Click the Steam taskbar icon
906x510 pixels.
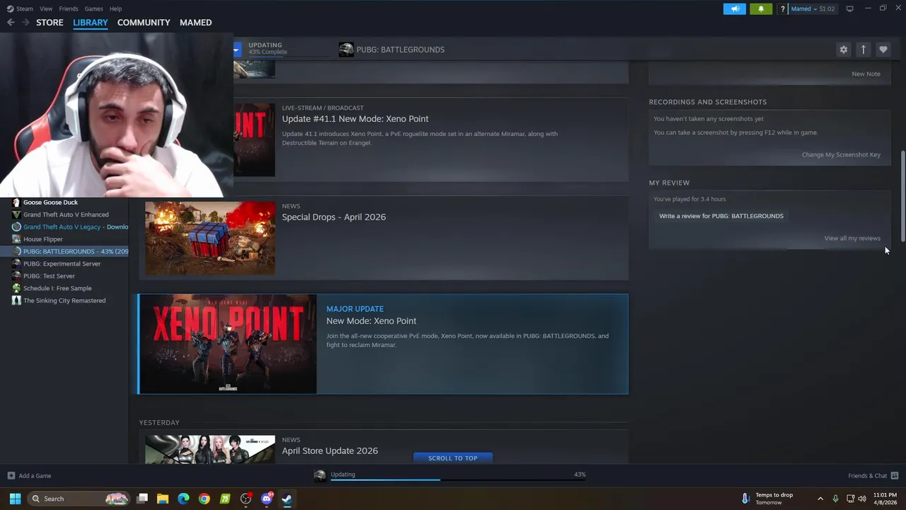(x=287, y=499)
